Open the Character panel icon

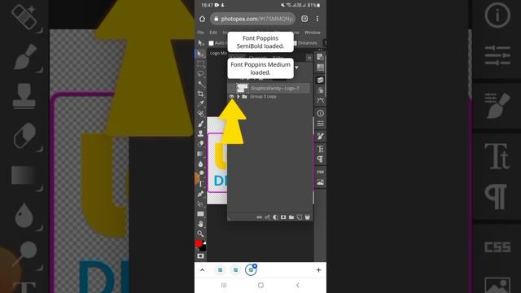point(320,149)
